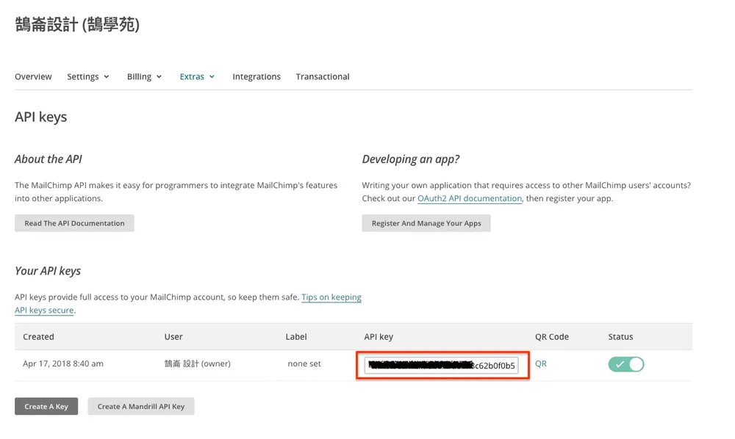Toggle the API key status switch

click(626, 364)
